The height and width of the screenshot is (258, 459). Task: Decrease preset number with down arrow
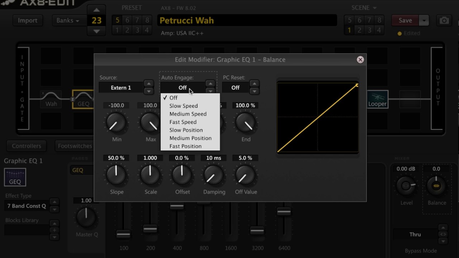tap(96, 32)
